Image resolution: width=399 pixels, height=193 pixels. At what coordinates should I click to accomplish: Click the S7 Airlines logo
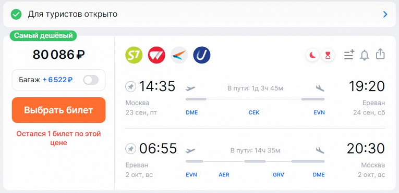(x=134, y=55)
